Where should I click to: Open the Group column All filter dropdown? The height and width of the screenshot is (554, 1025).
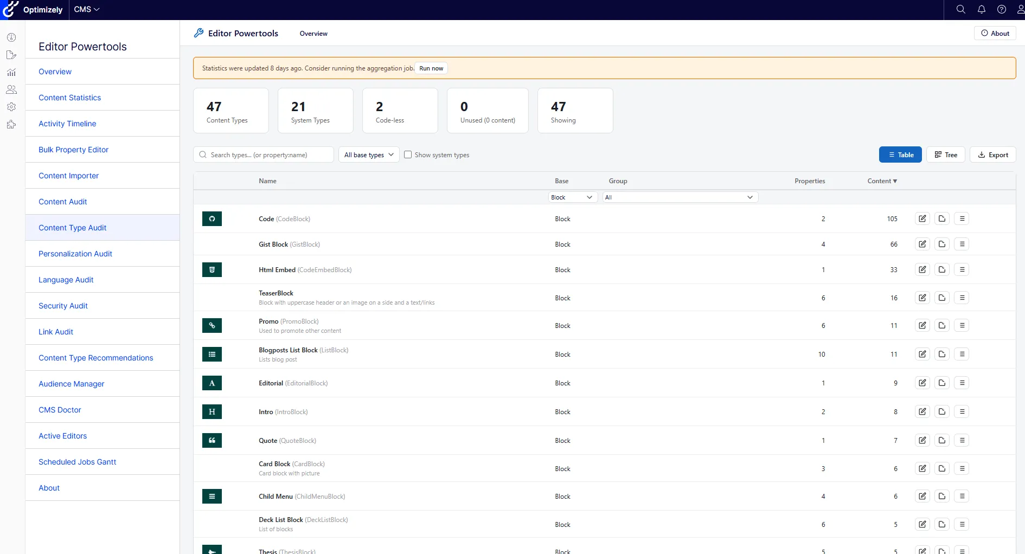(680, 197)
